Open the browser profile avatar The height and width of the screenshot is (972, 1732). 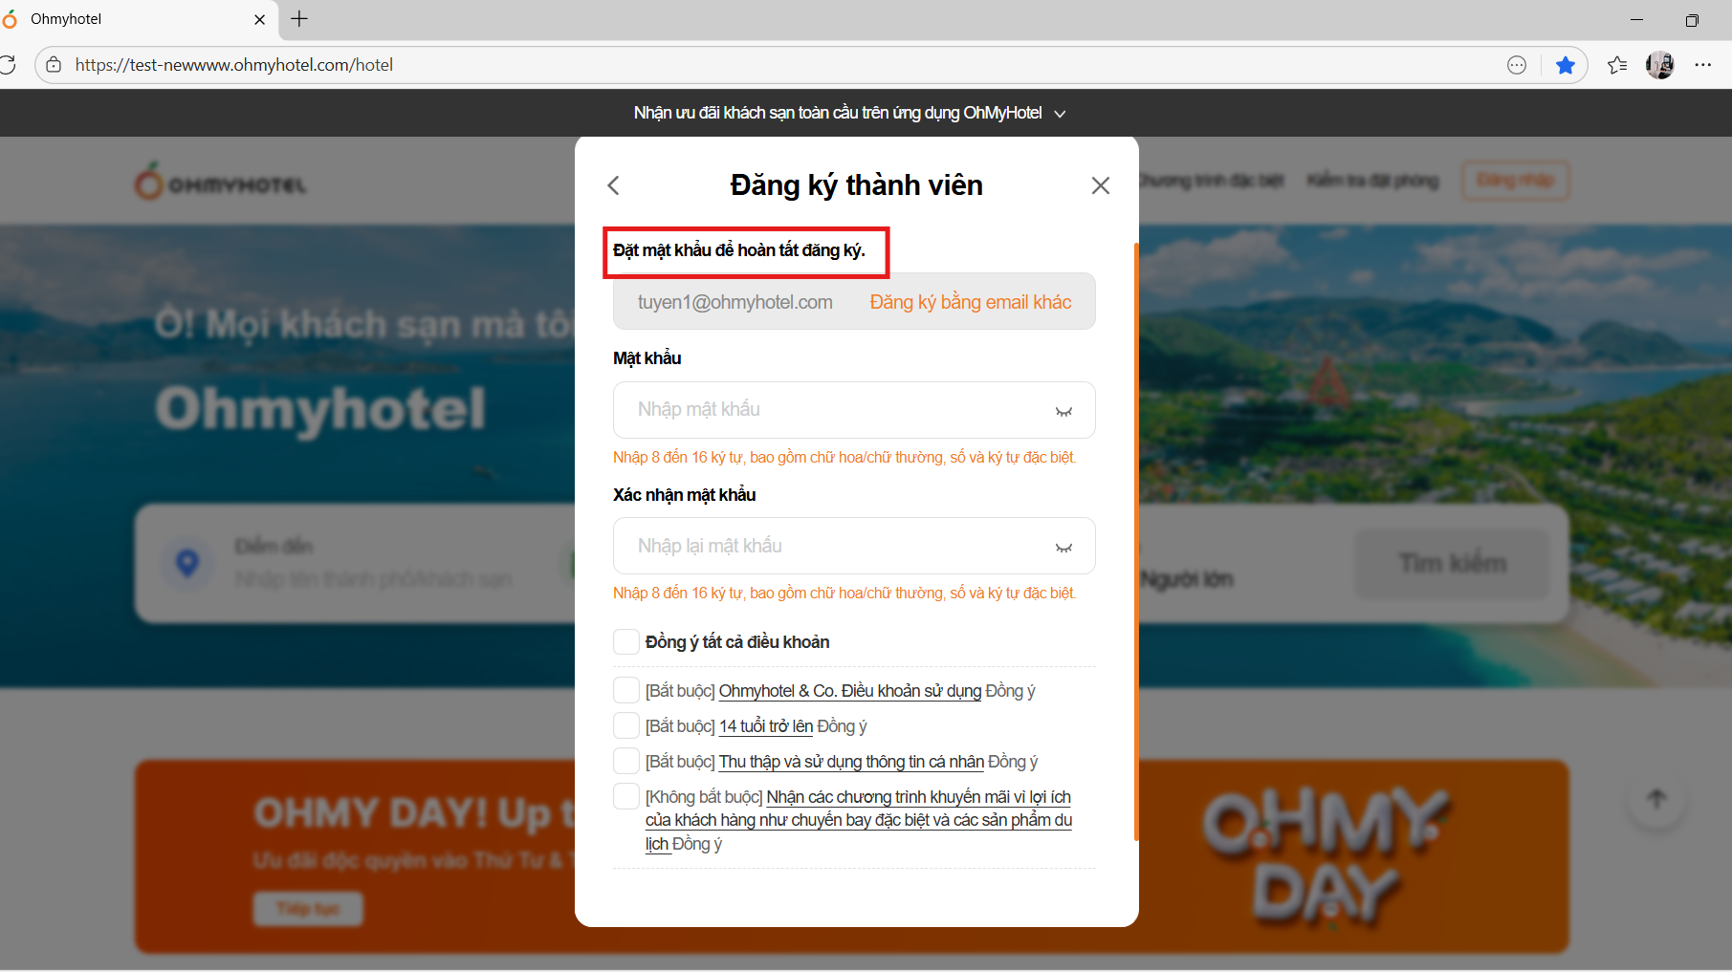pos(1660,65)
